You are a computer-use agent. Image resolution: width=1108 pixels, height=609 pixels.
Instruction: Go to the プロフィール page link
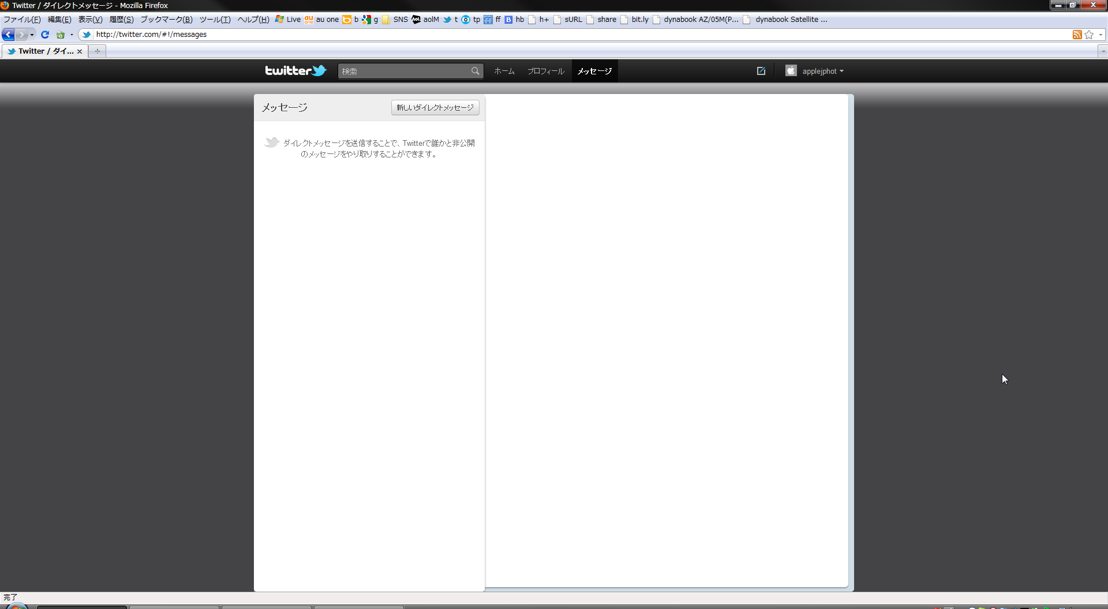pyautogui.click(x=545, y=71)
